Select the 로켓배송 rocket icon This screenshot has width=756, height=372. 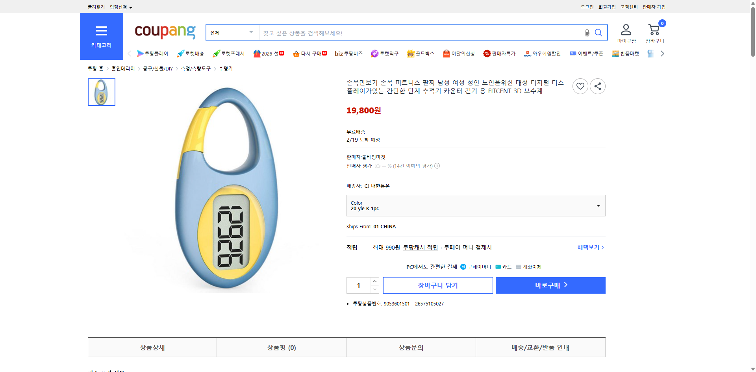coord(180,53)
